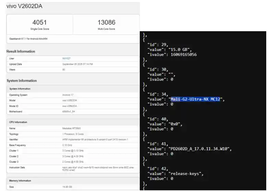Select the neon aes sha1 instruction sets value
Screen dimensions: 270x191
pos(98,169)
